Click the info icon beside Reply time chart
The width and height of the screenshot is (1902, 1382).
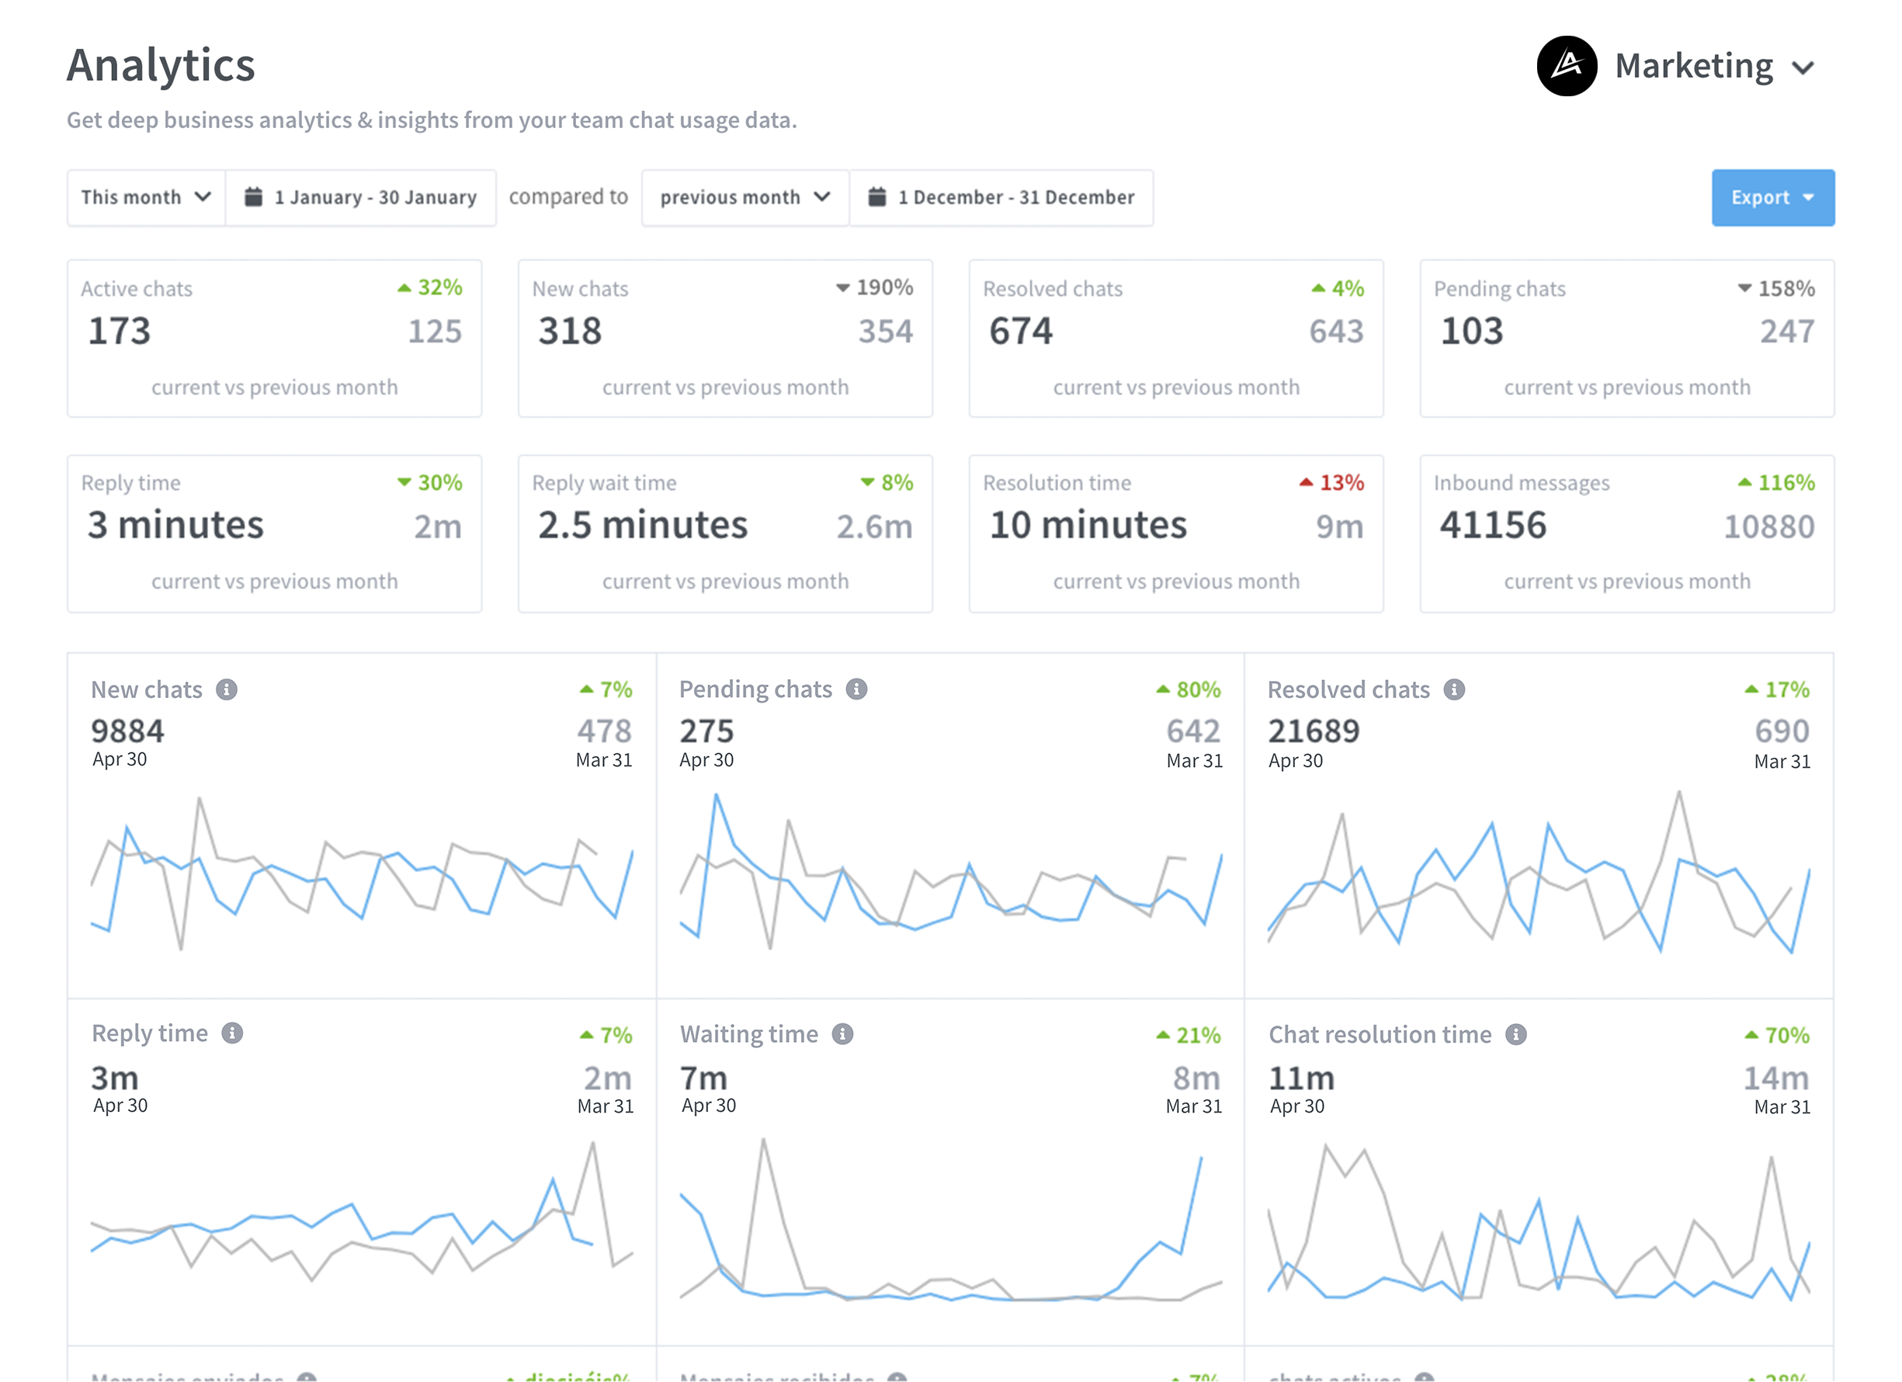(232, 1033)
